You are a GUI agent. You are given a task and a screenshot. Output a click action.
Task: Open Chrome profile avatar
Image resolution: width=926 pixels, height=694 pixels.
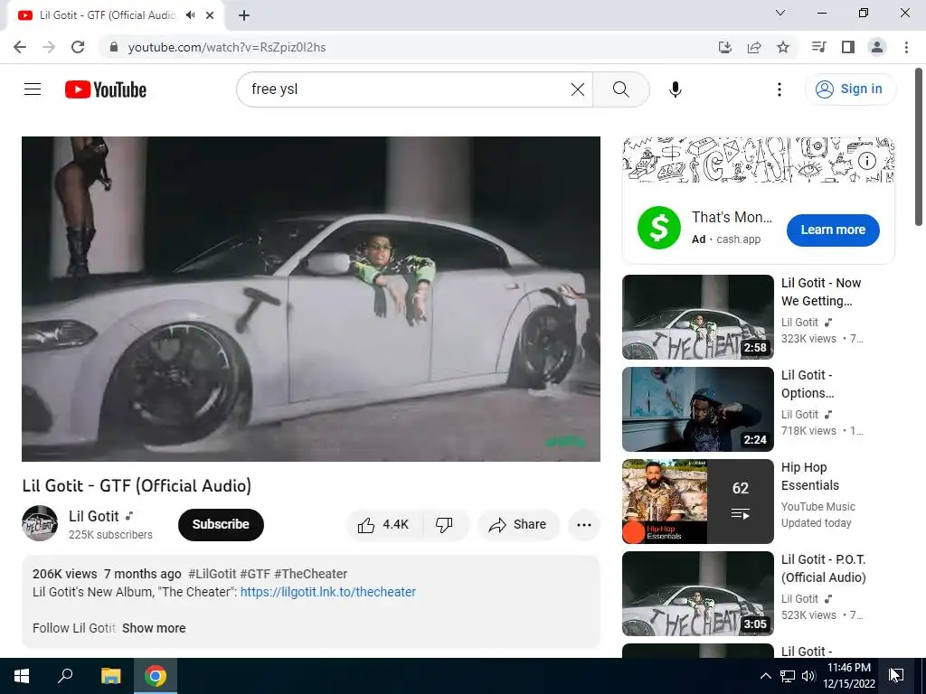[877, 47]
